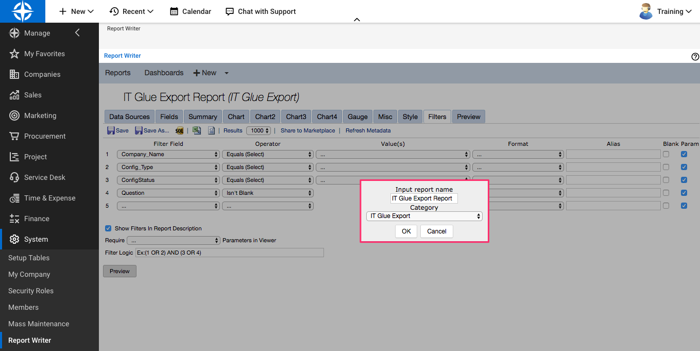Click the SQL view icon
This screenshot has width=700, height=351.
pos(179,130)
